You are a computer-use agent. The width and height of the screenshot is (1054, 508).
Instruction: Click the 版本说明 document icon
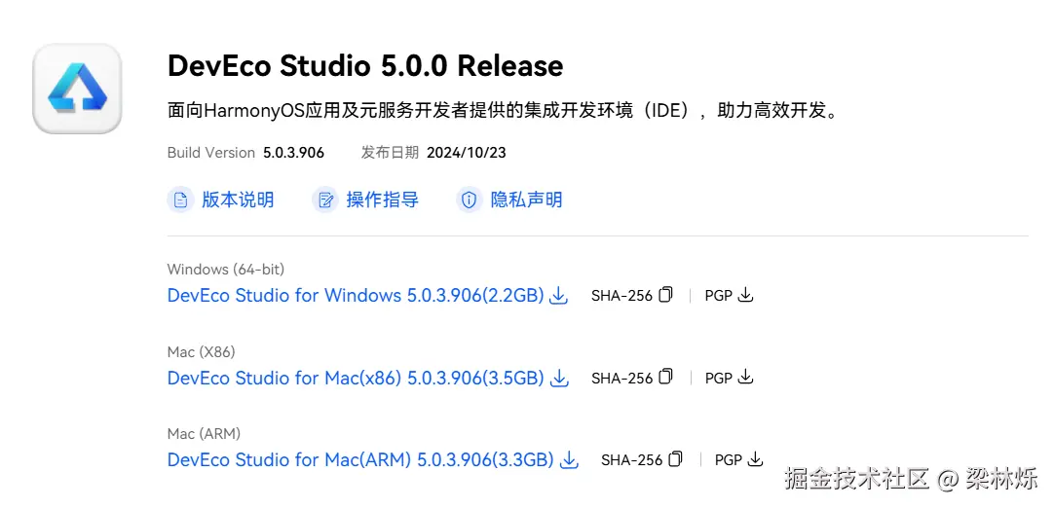click(180, 200)
